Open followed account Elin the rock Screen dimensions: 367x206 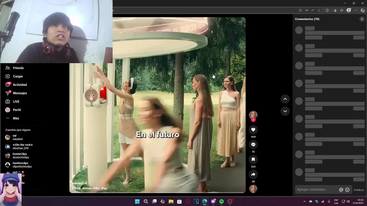(19, 146)
